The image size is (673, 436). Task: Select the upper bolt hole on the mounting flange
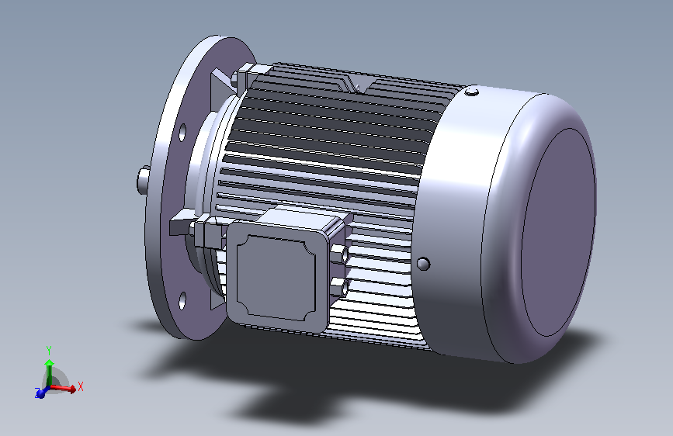click(x=182, y=132)
